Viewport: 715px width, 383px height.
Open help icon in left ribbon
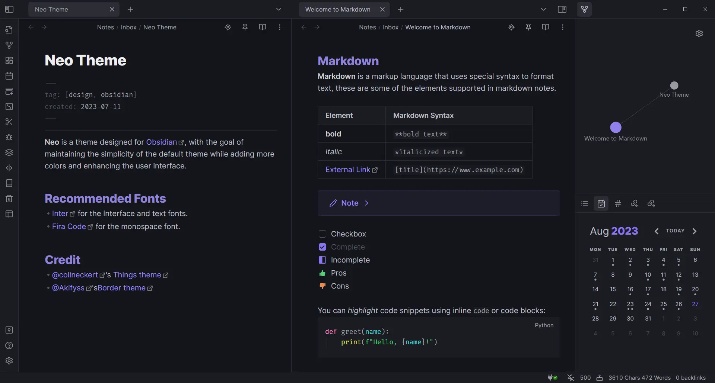(x=9, y=345)
